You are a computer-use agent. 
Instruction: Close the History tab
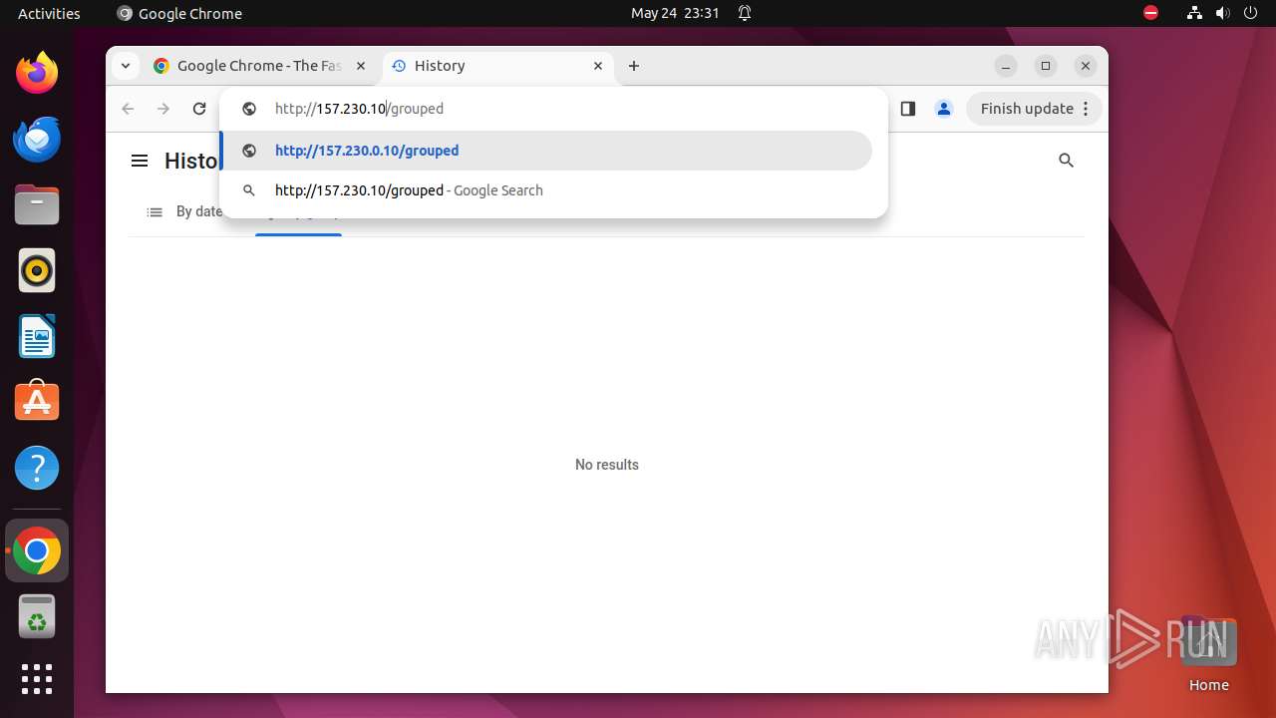(x=598, y=66)
